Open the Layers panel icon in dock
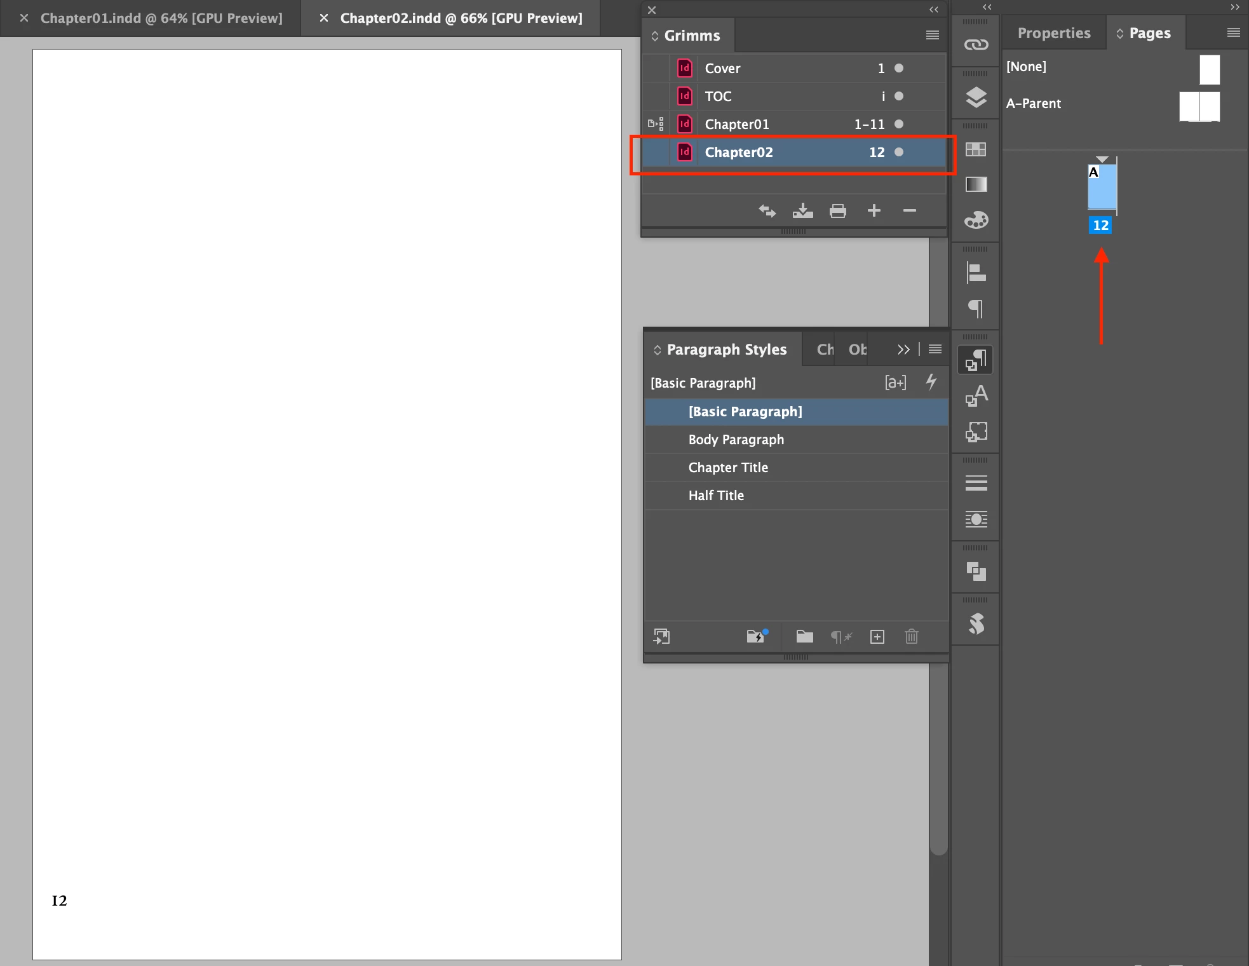Viewport: 1249px width, 966px height. click(x=976, y=97)
